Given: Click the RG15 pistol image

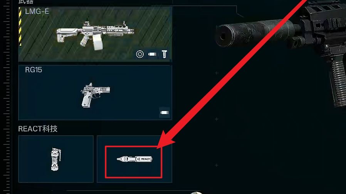Looking at the screenshot, I should pyautogui.click(x=95, y=95).
